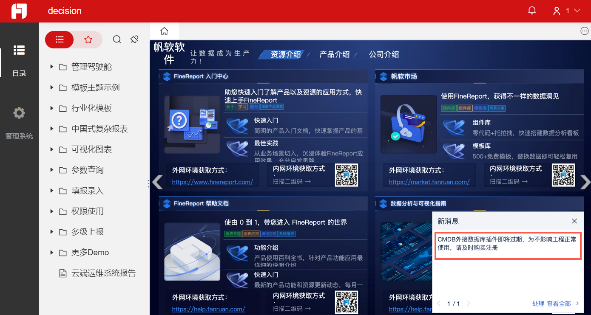Image resolution: width=591 pixels, height=315 pixels.
Task: Click the next slide right arrow
Action: [x=585, y=182]
